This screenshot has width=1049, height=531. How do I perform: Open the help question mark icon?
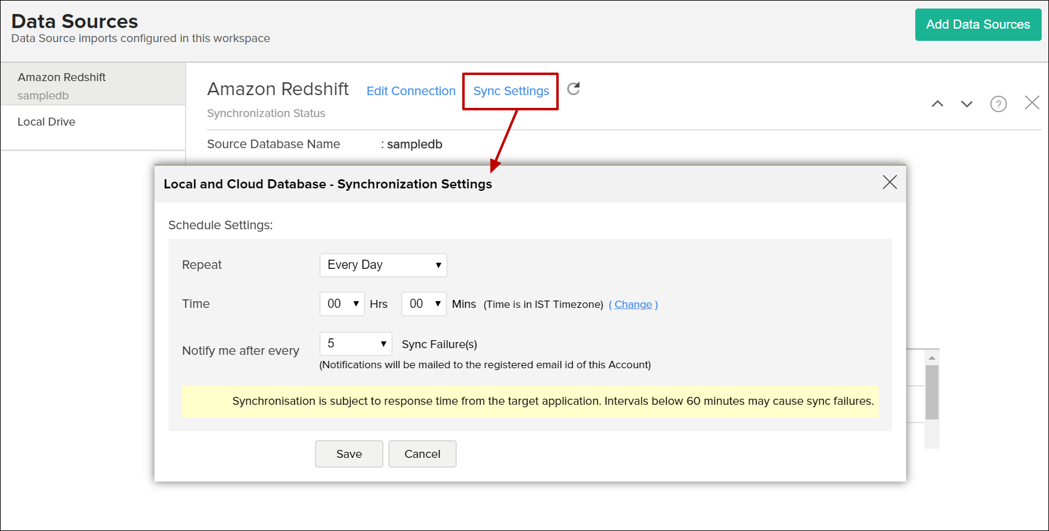tap(998, 104)
